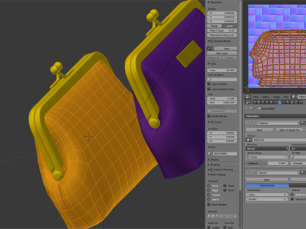The image size is (306, 229).
Task: Enable Render Border checkbox
Action: tap(209, 116)
